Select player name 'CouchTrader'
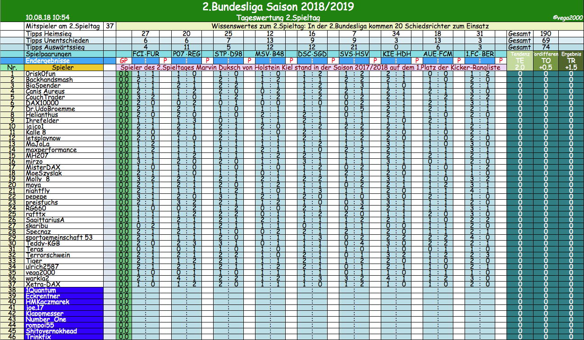Image resolution: width=584 pixels, height=340 pixels. (x=45, y=97)
